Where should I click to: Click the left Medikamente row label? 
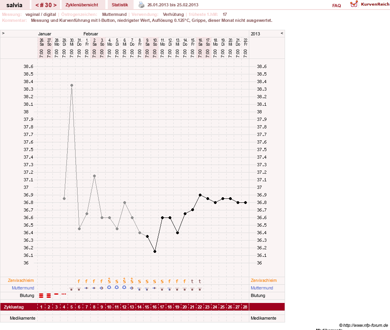[x=23, y=318]
